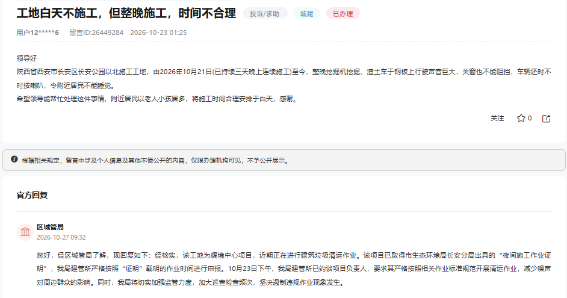Open the 区城管局 department name
567x298 pixels.
(51, 227)
